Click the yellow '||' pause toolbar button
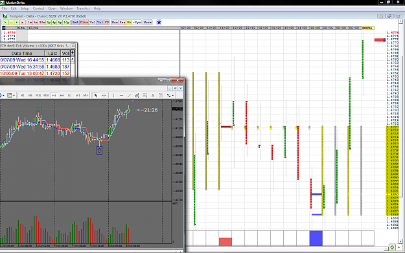This screenshot has width=405, height=253. pos(11,23)
